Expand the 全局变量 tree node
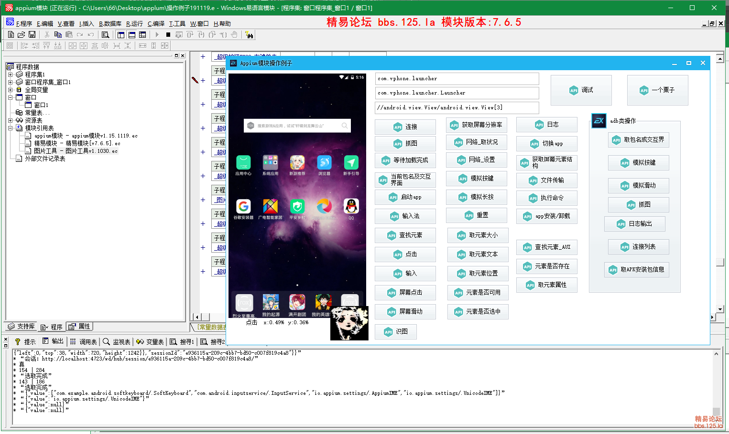The width and height of the screenshot is (729, 434). pos(10,90)
